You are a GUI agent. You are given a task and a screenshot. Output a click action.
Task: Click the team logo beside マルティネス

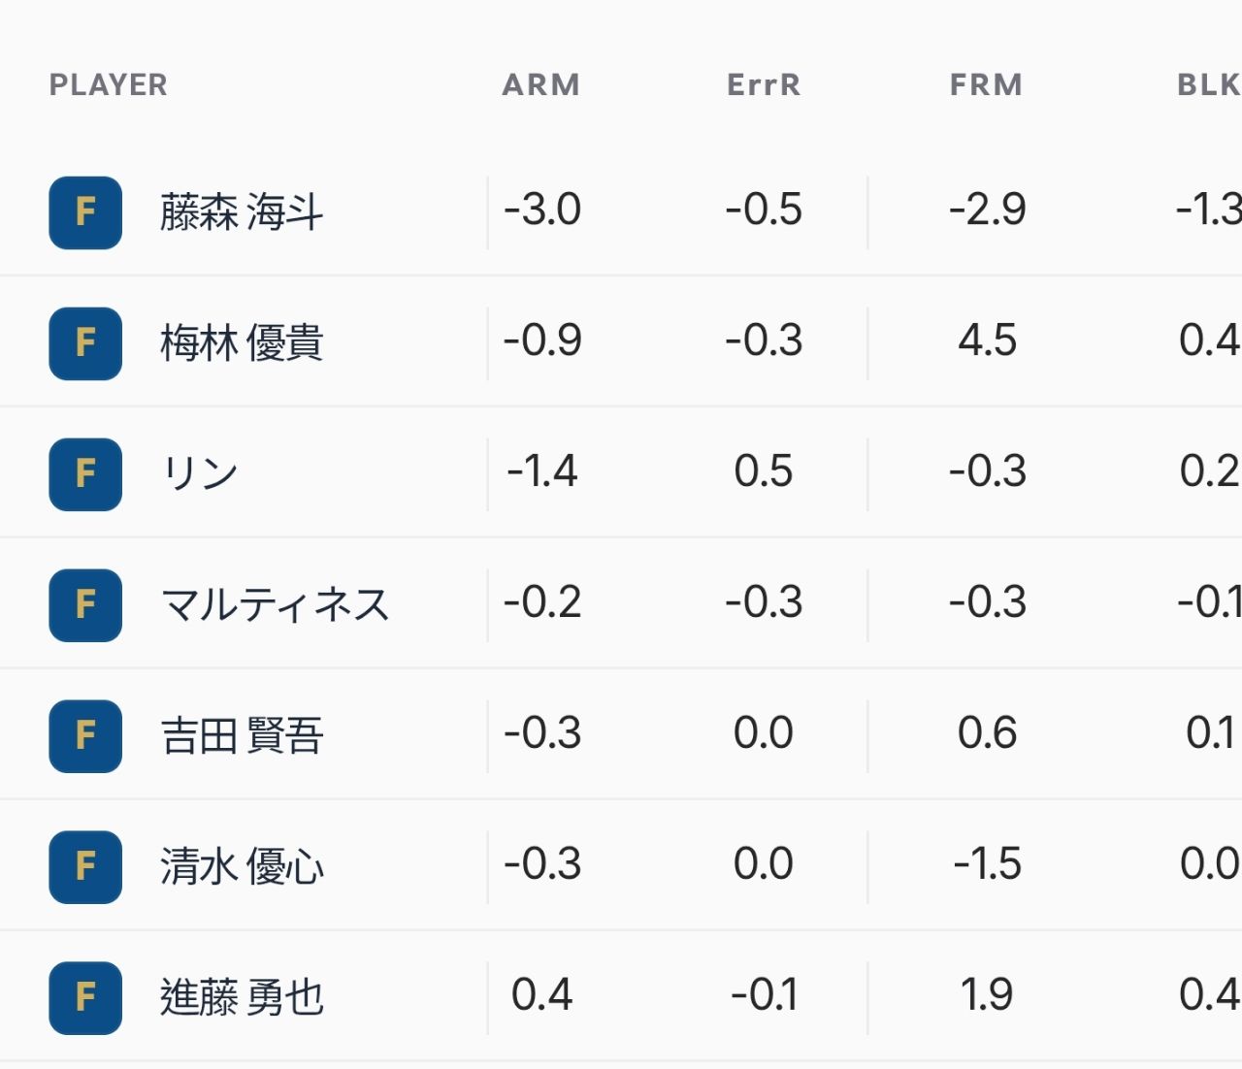[x=85, y=605]
